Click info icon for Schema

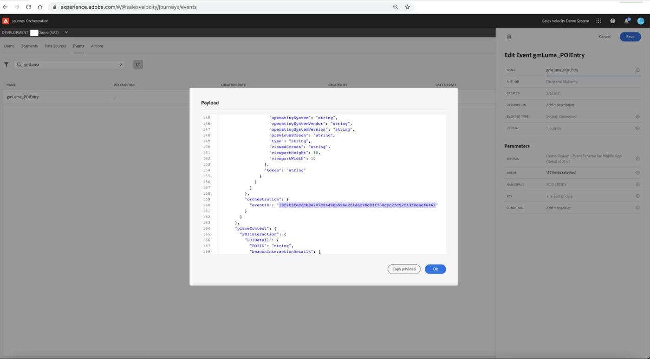[637, 159]
